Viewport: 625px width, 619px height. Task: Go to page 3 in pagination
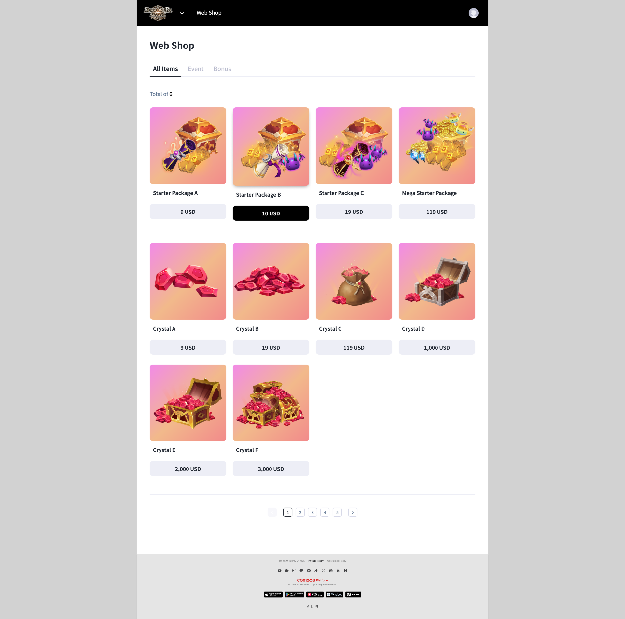point(312,512)
